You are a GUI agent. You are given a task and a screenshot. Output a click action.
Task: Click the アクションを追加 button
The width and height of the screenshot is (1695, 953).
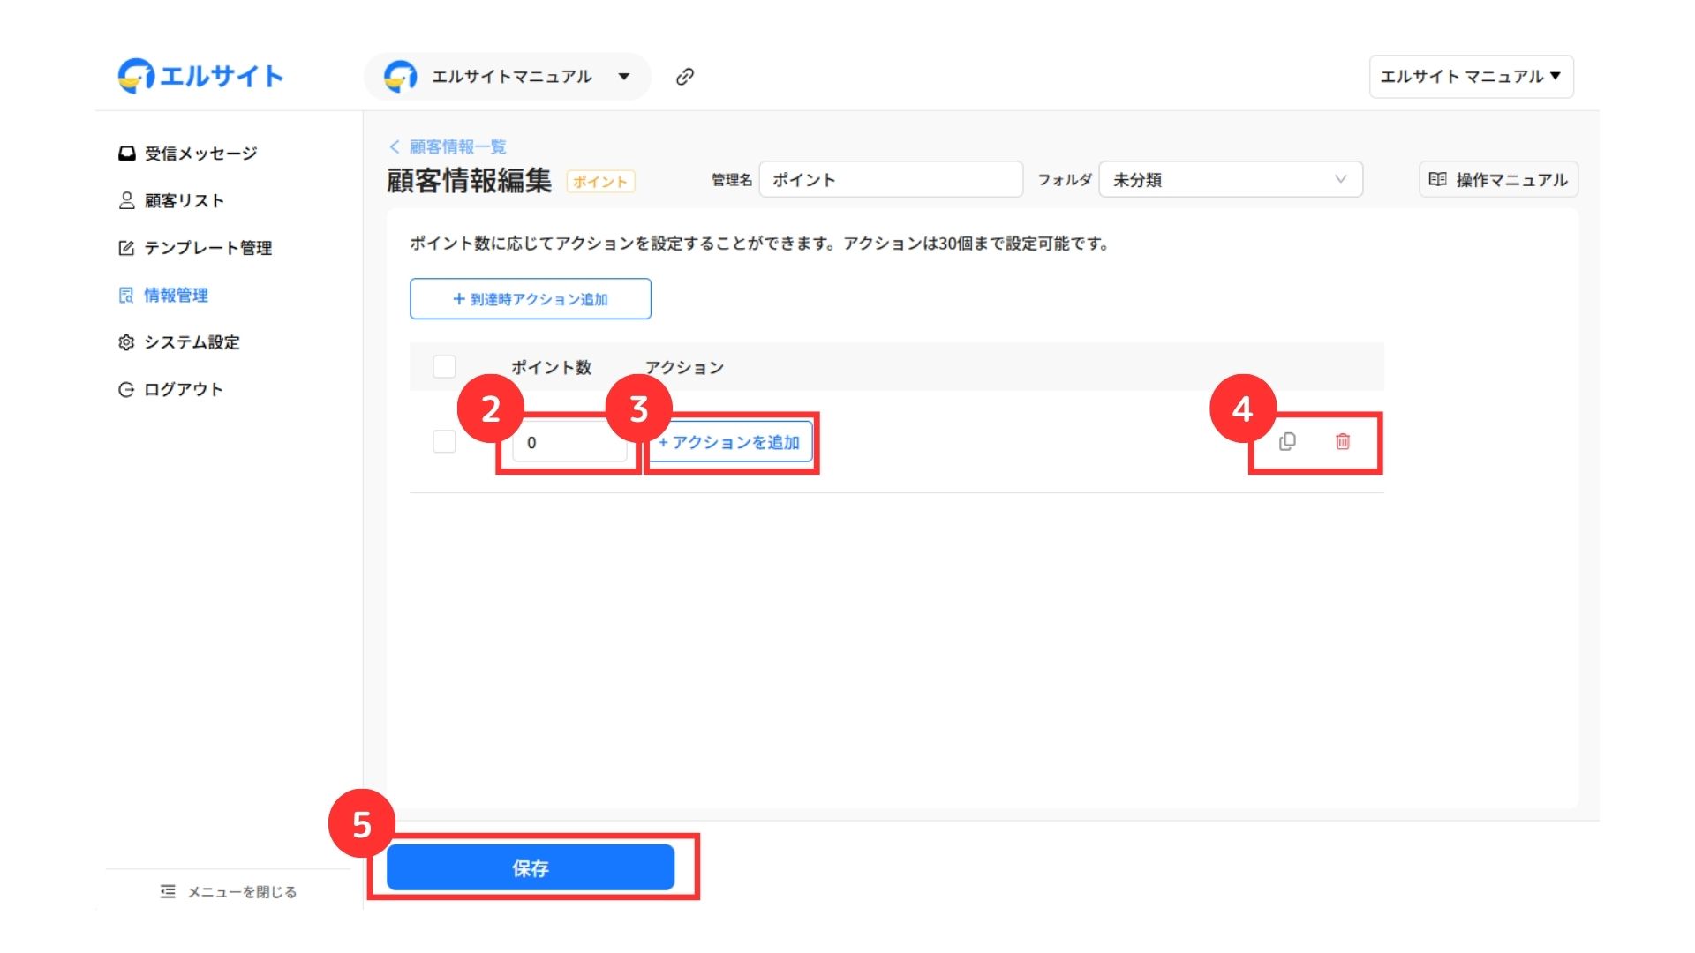click(x=730, y=442)
